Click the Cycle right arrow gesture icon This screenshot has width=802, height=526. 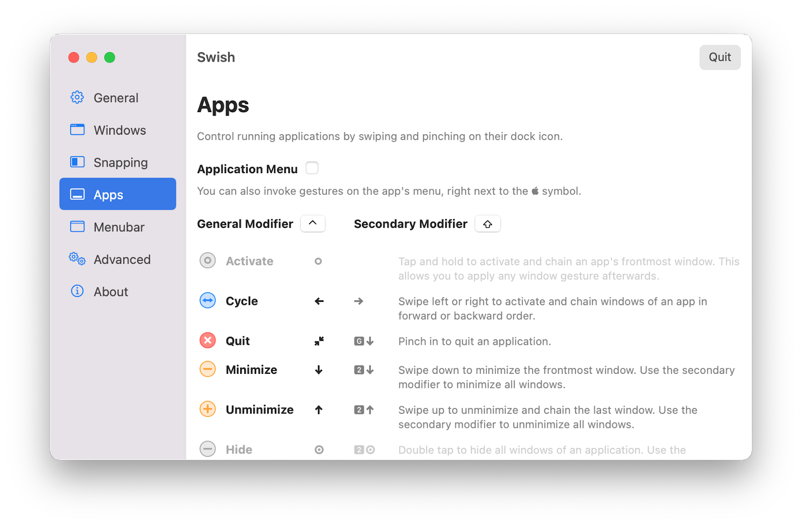(x=358, y=301)
